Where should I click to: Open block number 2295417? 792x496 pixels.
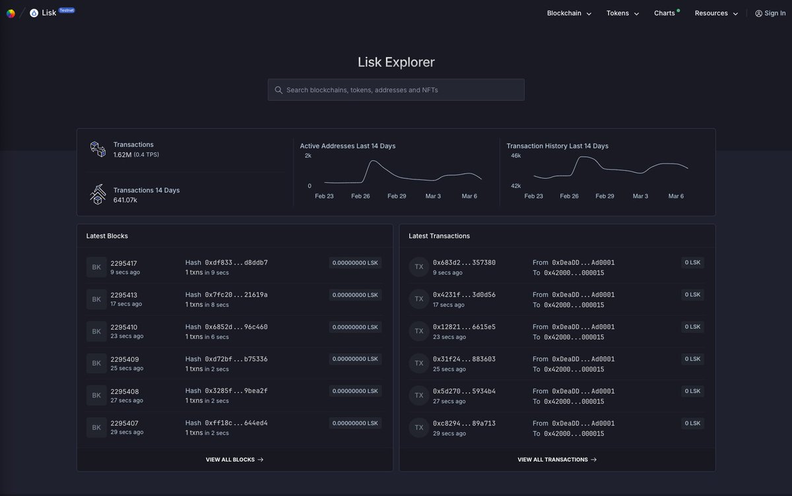(x=123, y=263)
